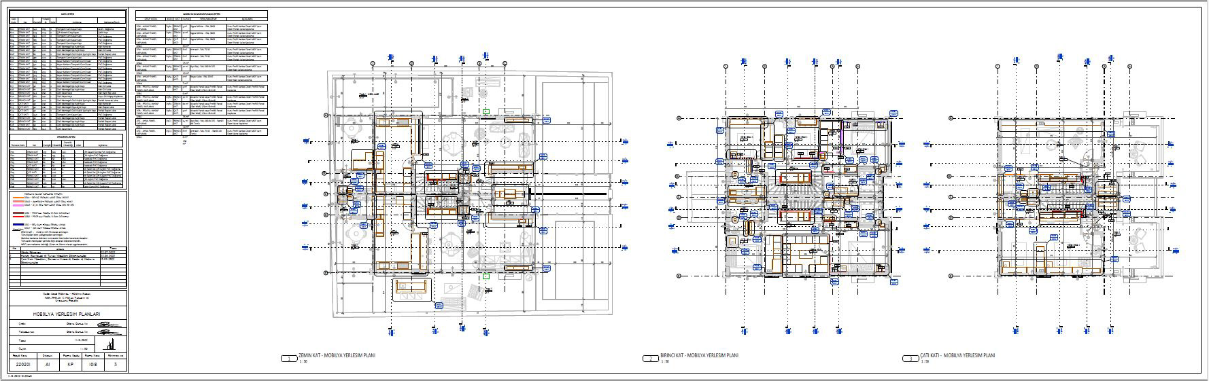Viewport: 1209px width, 381px height.
Task: Click the upper green marker box in ground-floor plan
Action: [486, 110]
